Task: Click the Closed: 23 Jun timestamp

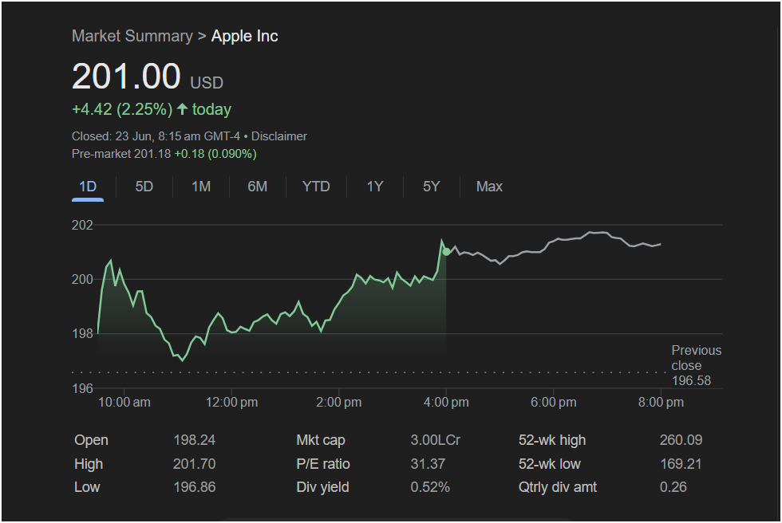Action: pos(156,136)
